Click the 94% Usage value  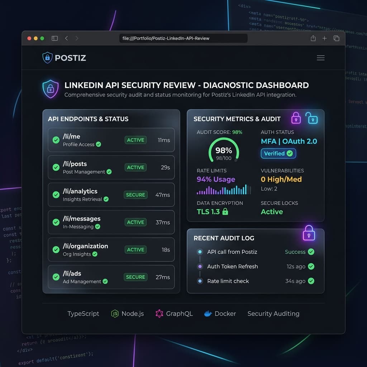coord(216,179)
